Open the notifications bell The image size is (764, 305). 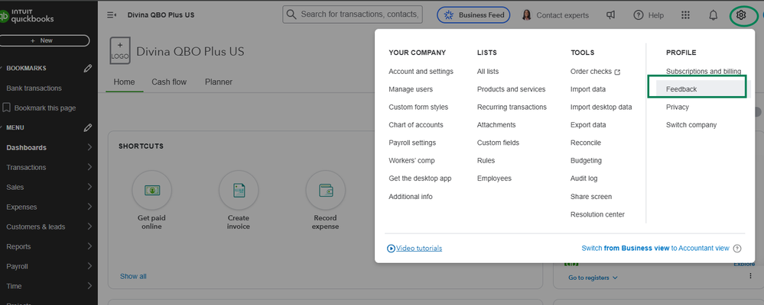(714, 14)
